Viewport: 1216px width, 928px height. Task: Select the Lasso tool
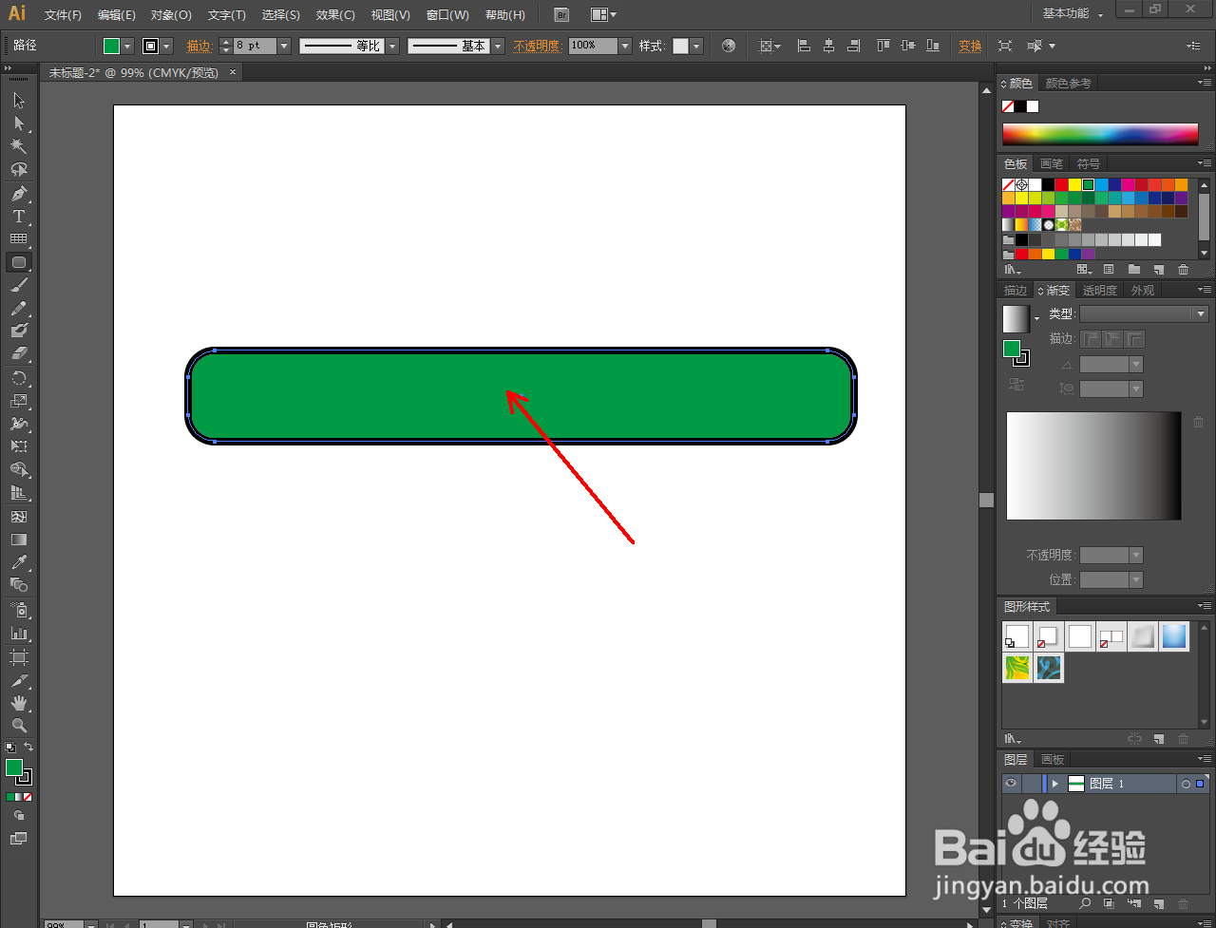(19, 169)
